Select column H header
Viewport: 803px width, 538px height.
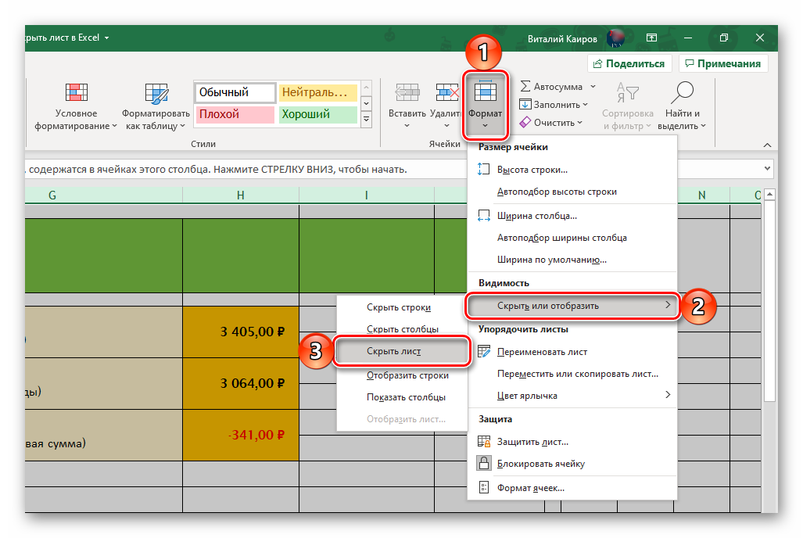[x=241, y=195]
